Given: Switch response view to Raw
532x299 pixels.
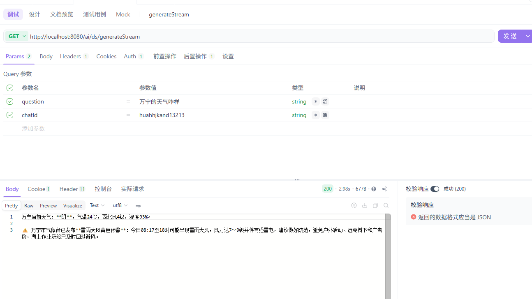Looking at the screenshot, I should (29, 205).
